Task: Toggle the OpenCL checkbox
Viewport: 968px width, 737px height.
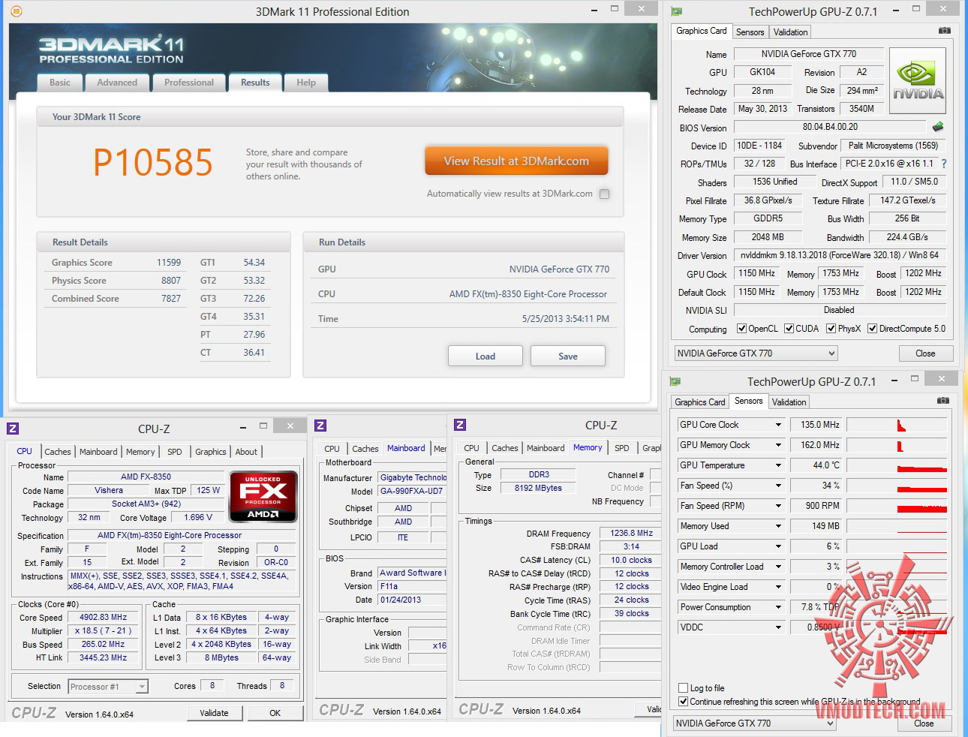Action: pyautogui.click(x=741, y=329)
